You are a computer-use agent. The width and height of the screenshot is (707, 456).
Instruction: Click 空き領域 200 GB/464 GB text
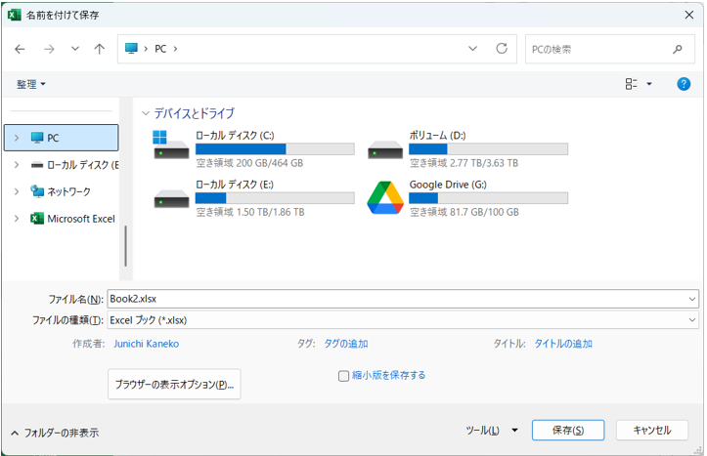click(249, 163)
